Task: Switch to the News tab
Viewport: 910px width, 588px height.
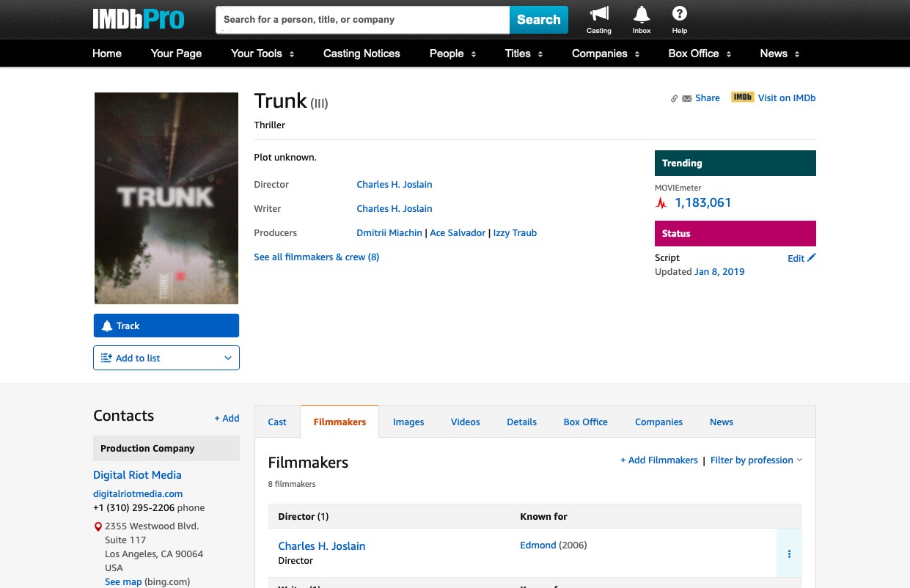Action: click(722, 422)
